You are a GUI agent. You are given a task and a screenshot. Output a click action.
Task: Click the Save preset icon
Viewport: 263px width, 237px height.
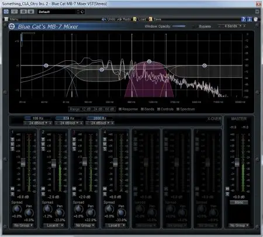[150, 19]
